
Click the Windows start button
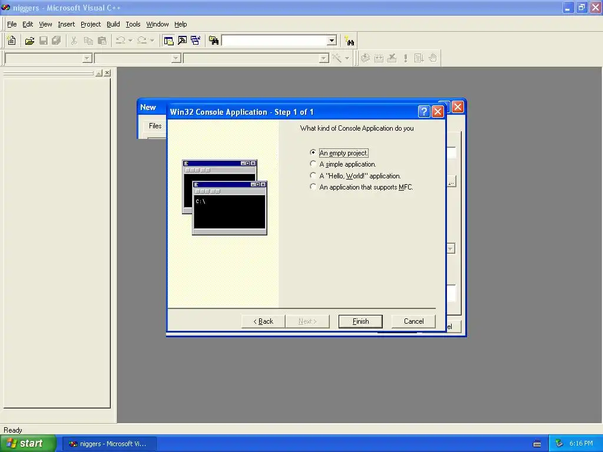click(x=28, y=444)
